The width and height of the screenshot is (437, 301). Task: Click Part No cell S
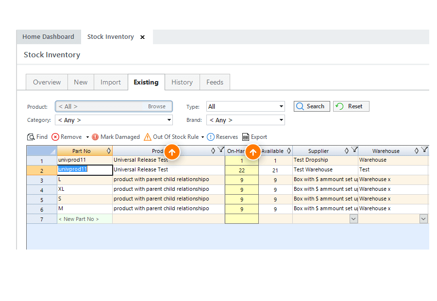[x=84, y=199]
